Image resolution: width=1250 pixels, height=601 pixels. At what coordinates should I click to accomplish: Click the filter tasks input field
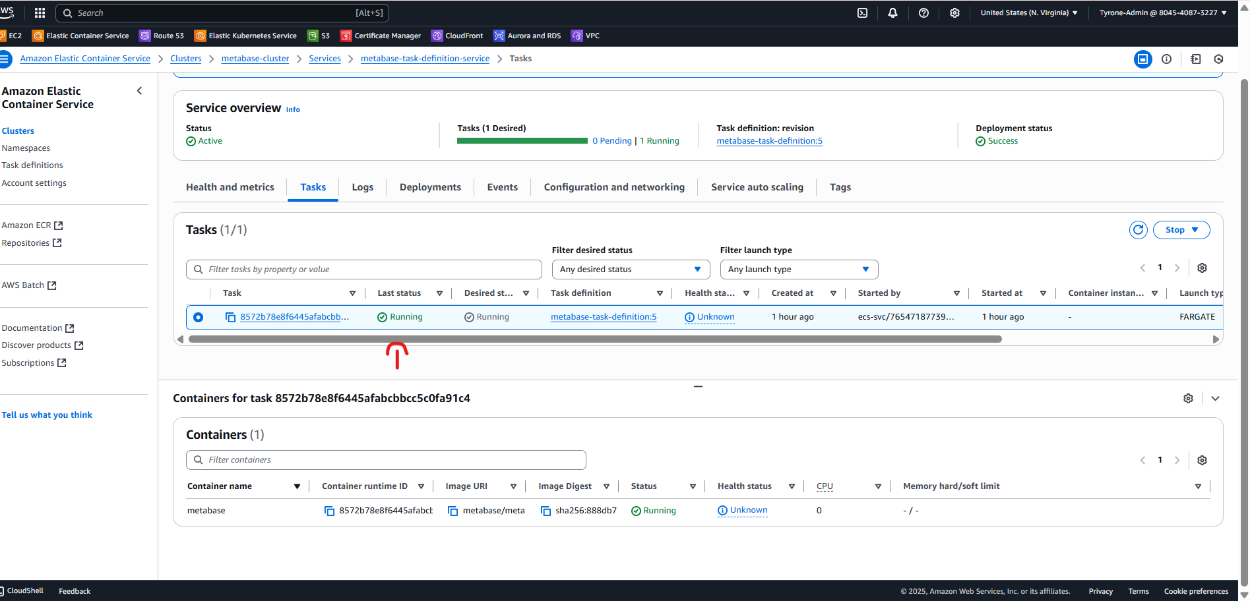point(363,269)
